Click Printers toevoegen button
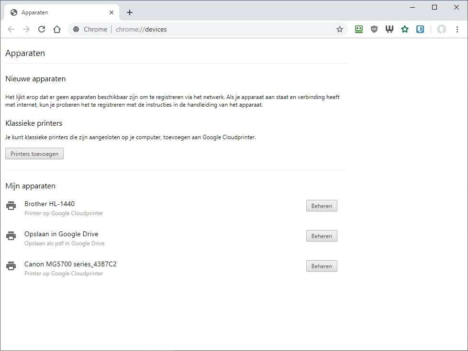The image size is (468, 351). pyautogui.click(x=34, y=154)
